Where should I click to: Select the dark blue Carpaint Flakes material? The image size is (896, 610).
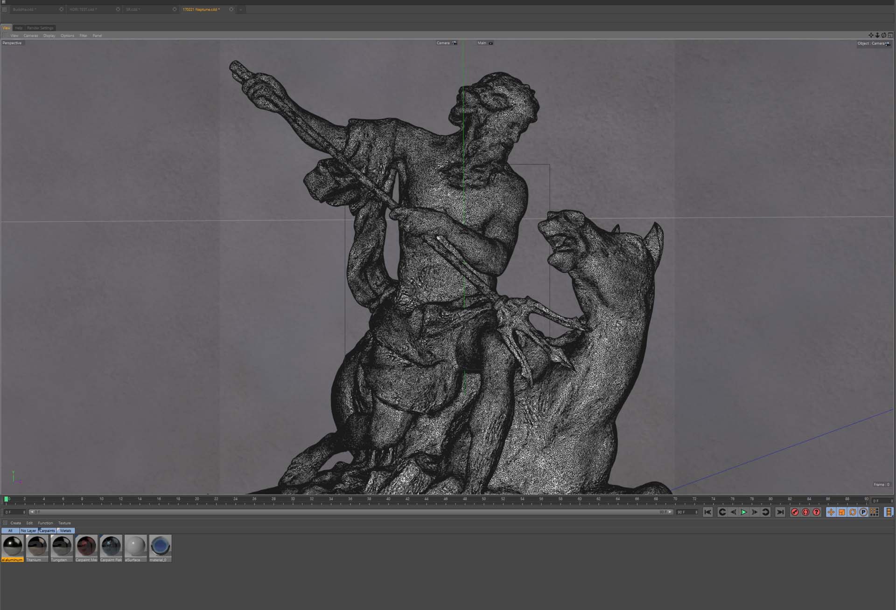point(111,548)
